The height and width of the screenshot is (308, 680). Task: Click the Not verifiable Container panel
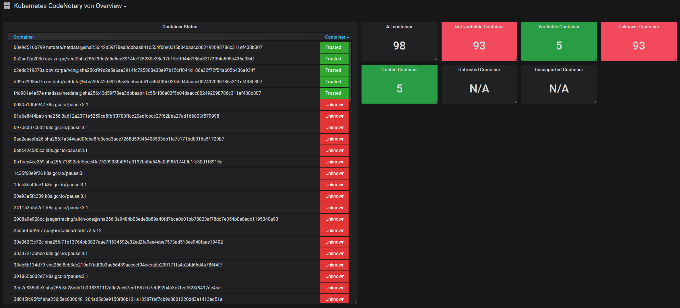(x=479, y=41)
